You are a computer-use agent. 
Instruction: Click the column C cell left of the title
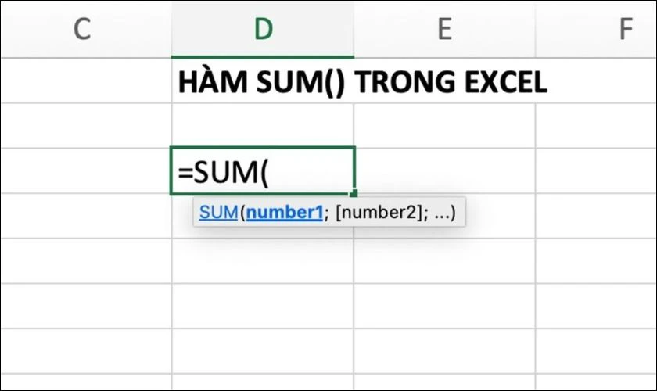coord(86,82)
